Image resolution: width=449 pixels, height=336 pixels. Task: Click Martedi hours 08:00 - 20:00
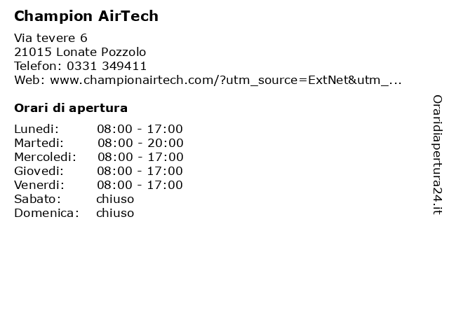(x=140, y=143)
